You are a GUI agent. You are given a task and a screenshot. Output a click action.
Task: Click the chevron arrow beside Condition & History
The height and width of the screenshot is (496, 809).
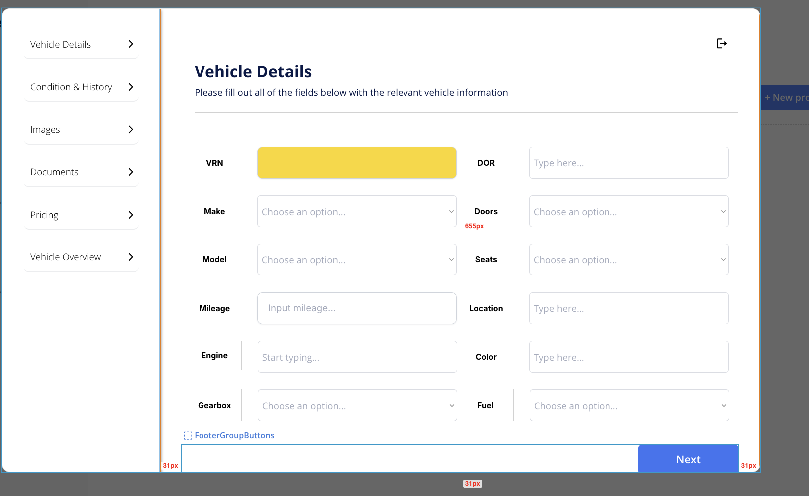click(x=131, y=87)
